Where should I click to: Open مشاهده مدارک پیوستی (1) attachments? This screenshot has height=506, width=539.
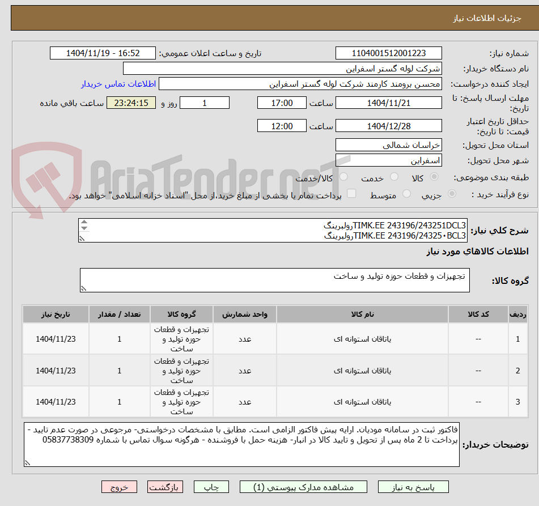(303, 487)
